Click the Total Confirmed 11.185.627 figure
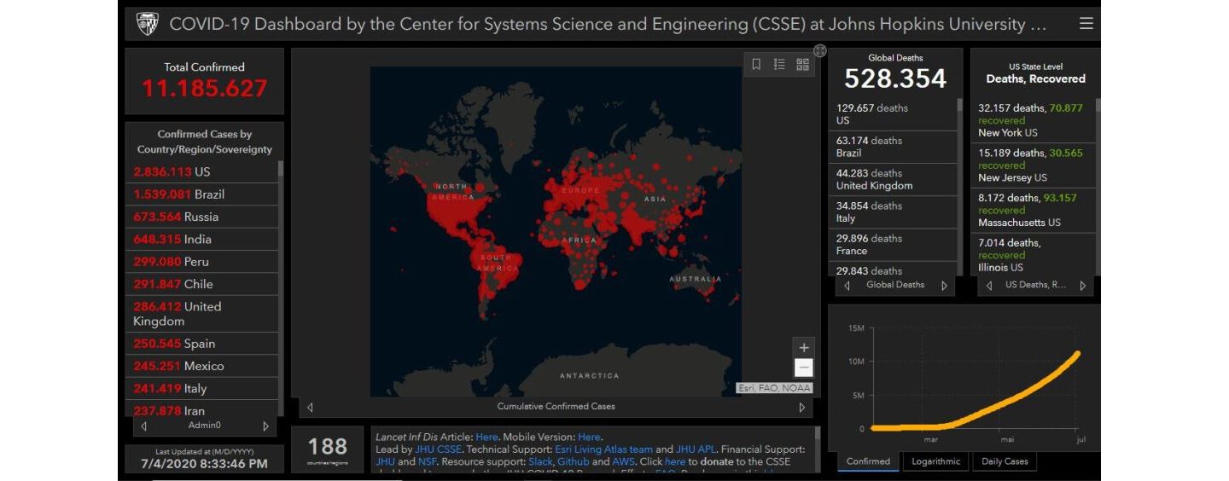The image size is (1229, 481). [x=204, y=88]
